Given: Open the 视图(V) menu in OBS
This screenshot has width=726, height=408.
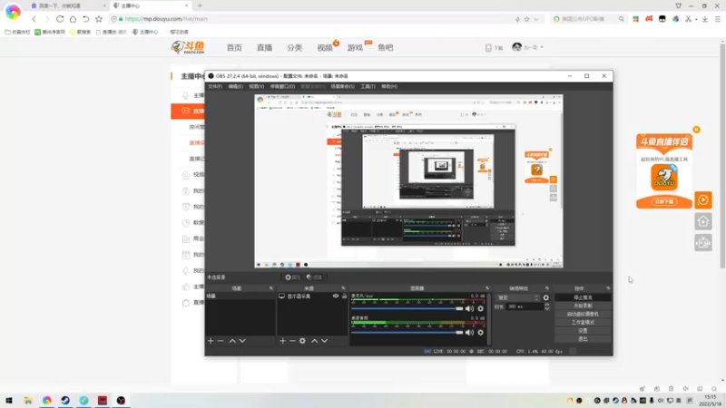Looking at the screenshot, I should [257, 86].
